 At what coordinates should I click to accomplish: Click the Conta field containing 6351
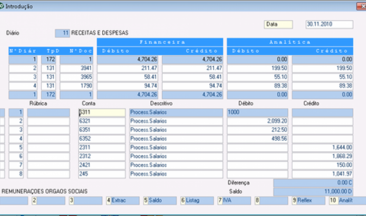(102, 130)
